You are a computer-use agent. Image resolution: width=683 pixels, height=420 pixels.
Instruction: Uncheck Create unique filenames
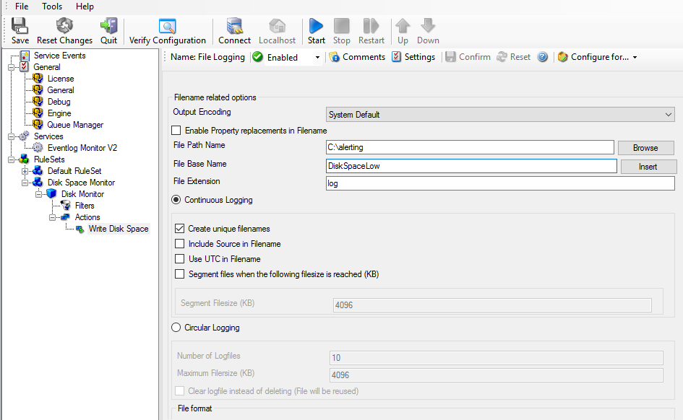(x=180, y=229)
